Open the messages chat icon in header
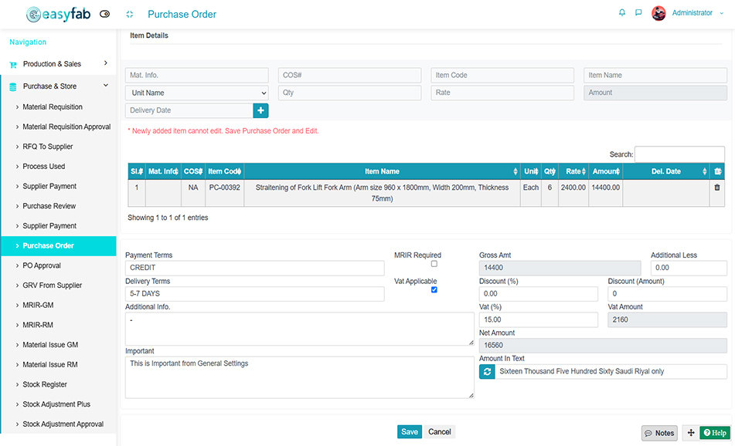This screenshot has width=735, height=446. coord(638,13)
